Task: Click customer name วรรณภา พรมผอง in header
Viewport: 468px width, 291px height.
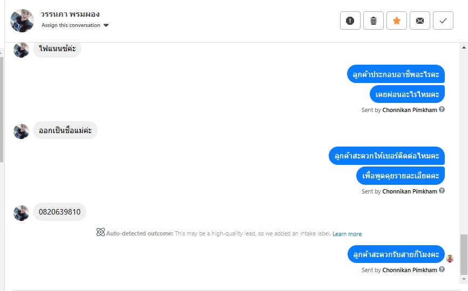Action: [70, 15]
